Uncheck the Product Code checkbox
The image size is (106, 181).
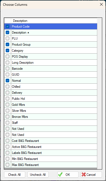tap(7, 27)
